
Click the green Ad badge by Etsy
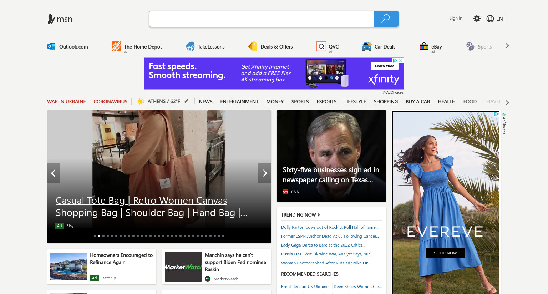pyautogui.click(x=60, y=226)
